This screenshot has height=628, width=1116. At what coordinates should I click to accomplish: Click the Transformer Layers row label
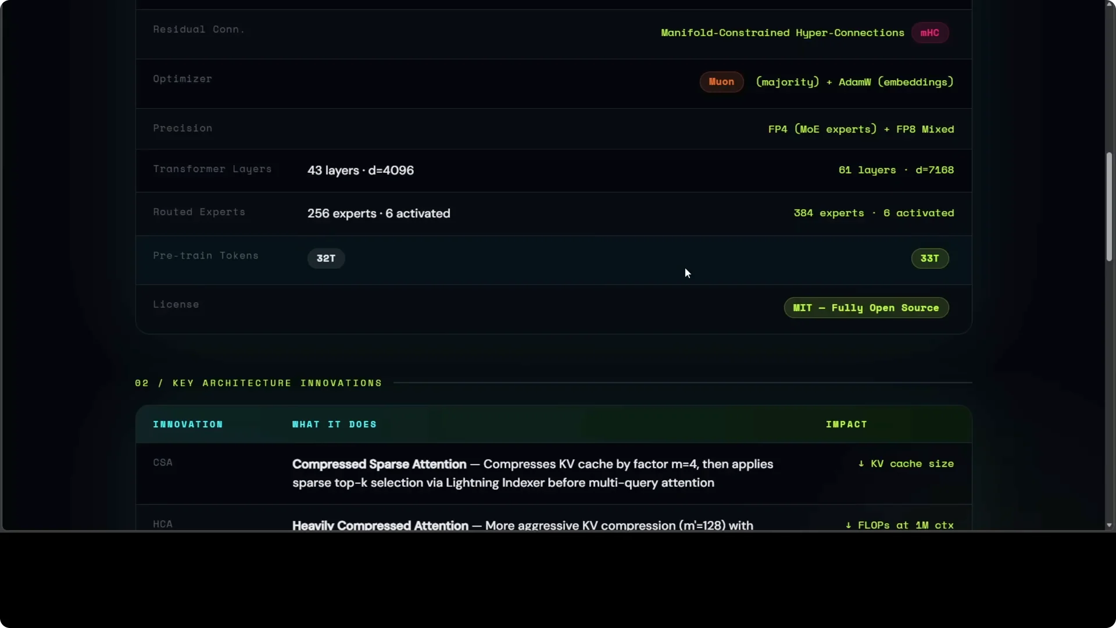click(x=212, y=169)
